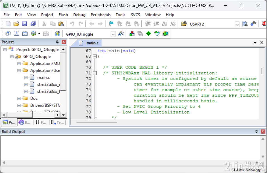Open Options for Target magic wand icon
The image size is (267, 173).
click(121, 33)
